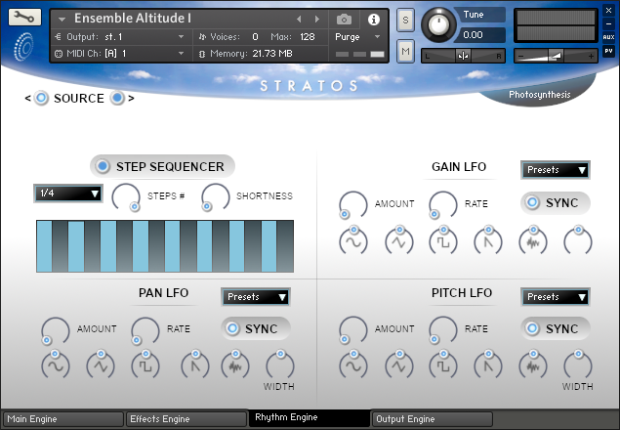Expand the instrument name menu arrow
Image resolution: width=620 pixels, height=430 pixels.
tap(62, 19)
